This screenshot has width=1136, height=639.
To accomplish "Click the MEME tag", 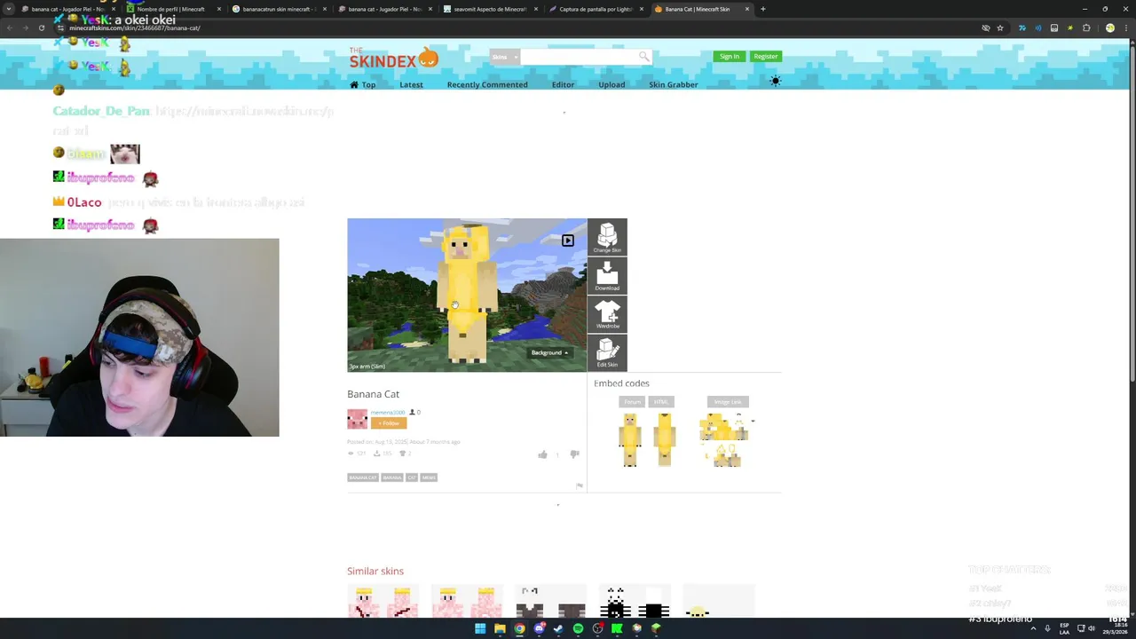I will point(429,477).
